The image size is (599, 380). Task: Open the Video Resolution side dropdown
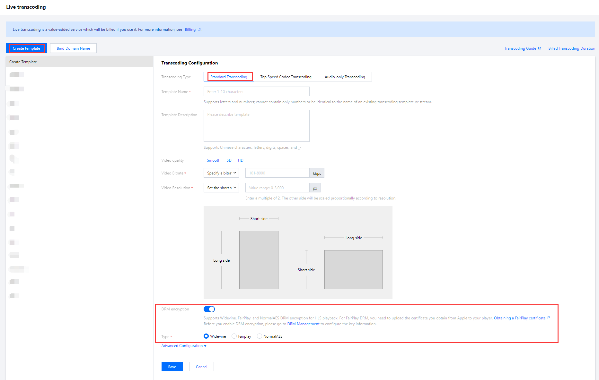click(x=221, y=188)
